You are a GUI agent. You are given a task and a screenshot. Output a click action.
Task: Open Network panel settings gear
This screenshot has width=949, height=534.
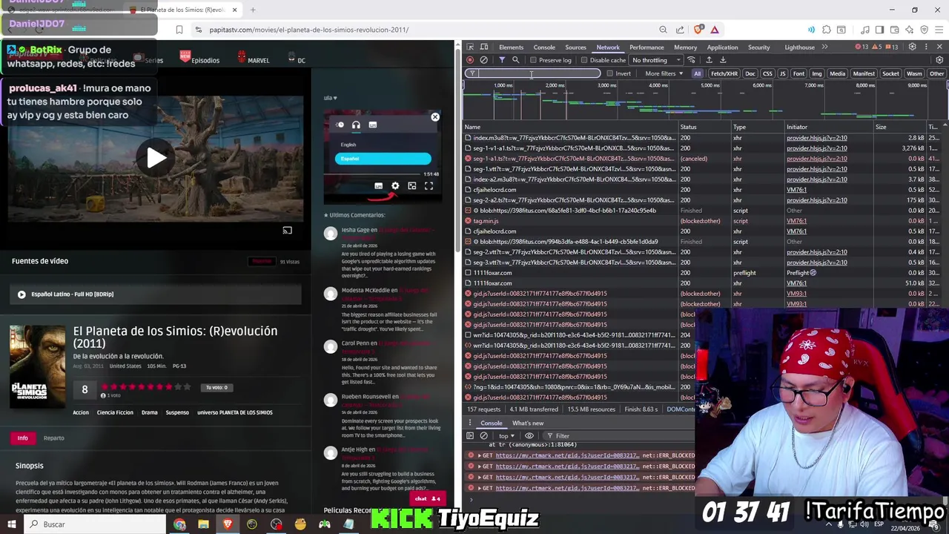tap(939, 60)
